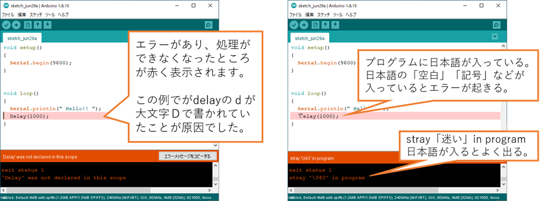Open スケッチ menu in left window
The width and height of the screenshot is (542, 201).
coord(36,15)
